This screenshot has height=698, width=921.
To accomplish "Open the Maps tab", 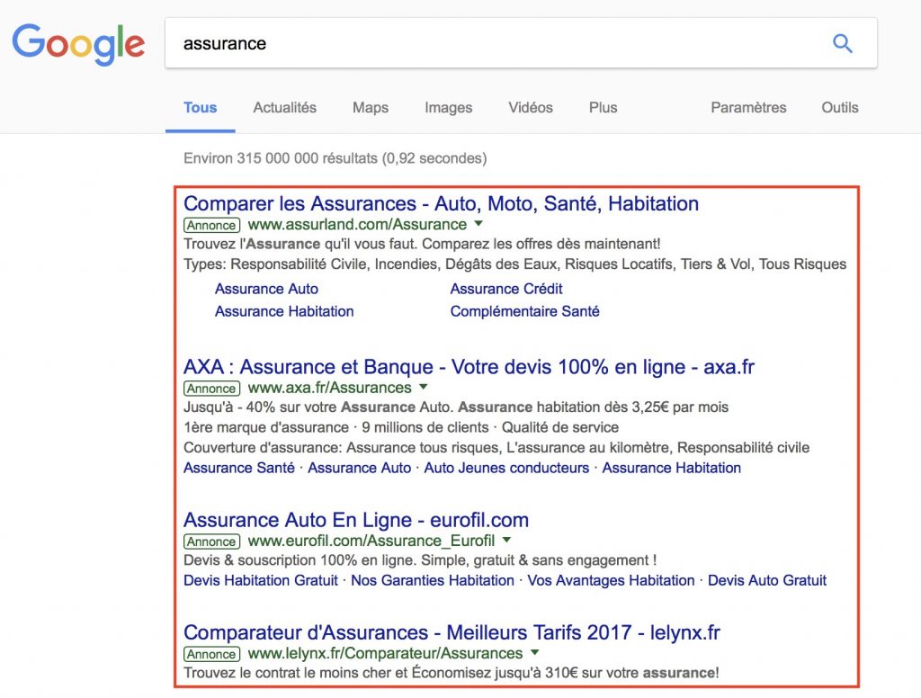I will 371,108.
